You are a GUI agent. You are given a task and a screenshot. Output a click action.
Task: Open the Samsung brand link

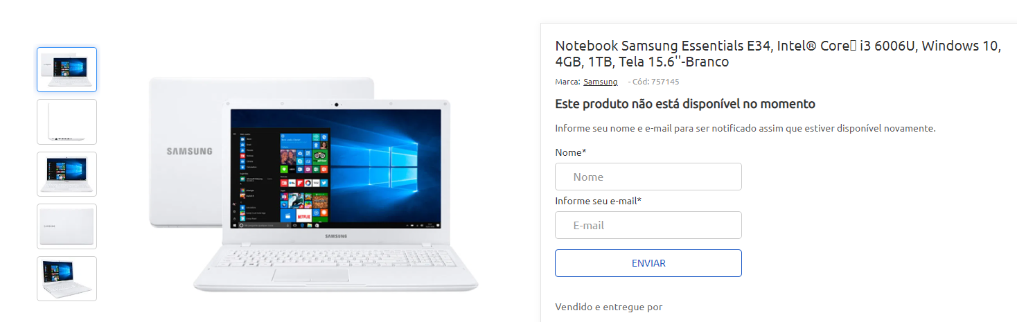(x=600, y=82)
